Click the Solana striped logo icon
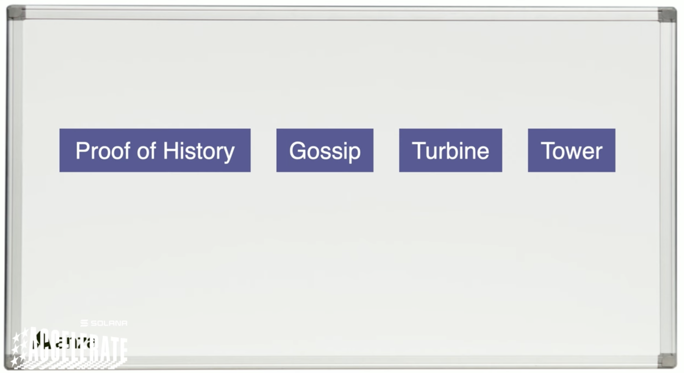The width and height of the screenshot is (684, 373). point(84,323)
